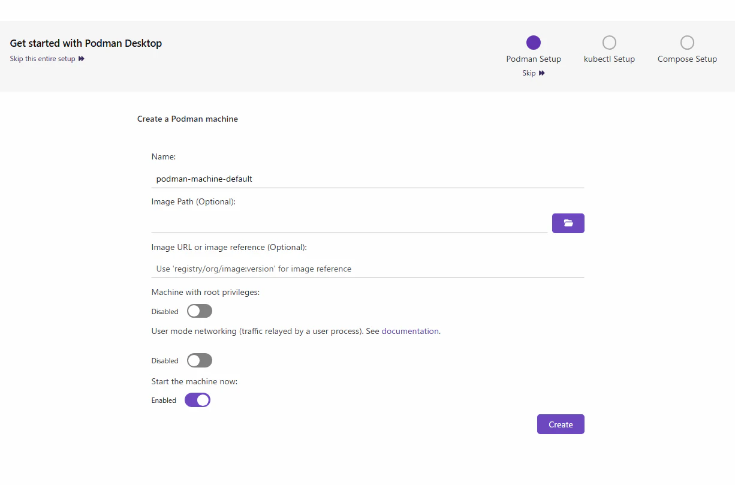735x485 pixels.
Task: Focus the Image Path input field
Action: [350, 224]
